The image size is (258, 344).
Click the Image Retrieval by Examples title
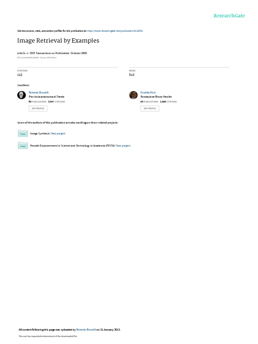[x=58, y=41]
